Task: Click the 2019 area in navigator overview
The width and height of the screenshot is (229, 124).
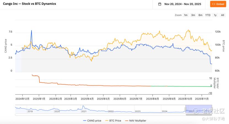Action: pyautogui.click(x=30, y=111)
